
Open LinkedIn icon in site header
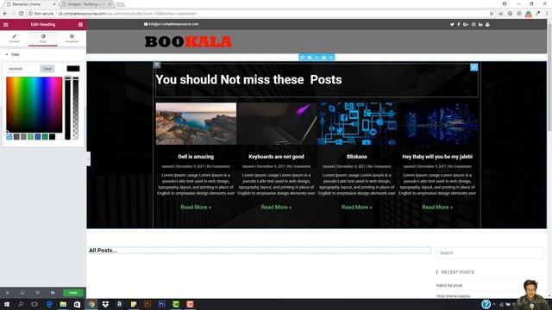(480, 25)
